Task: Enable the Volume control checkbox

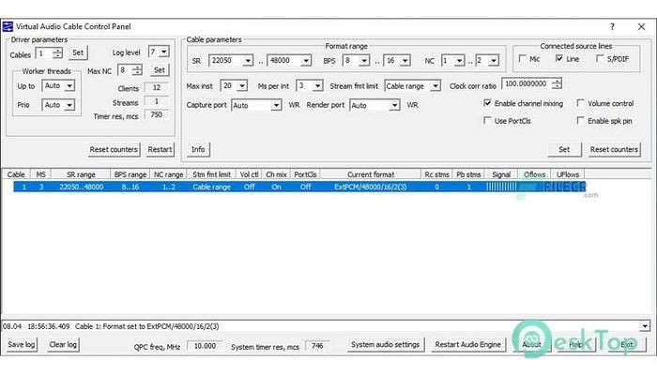Action: click(x=580, y=103)
